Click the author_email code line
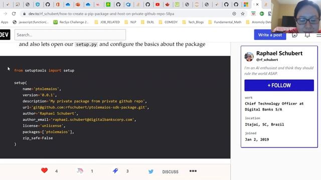The height and width of the screenshot is (180, 321). [79, 119]
